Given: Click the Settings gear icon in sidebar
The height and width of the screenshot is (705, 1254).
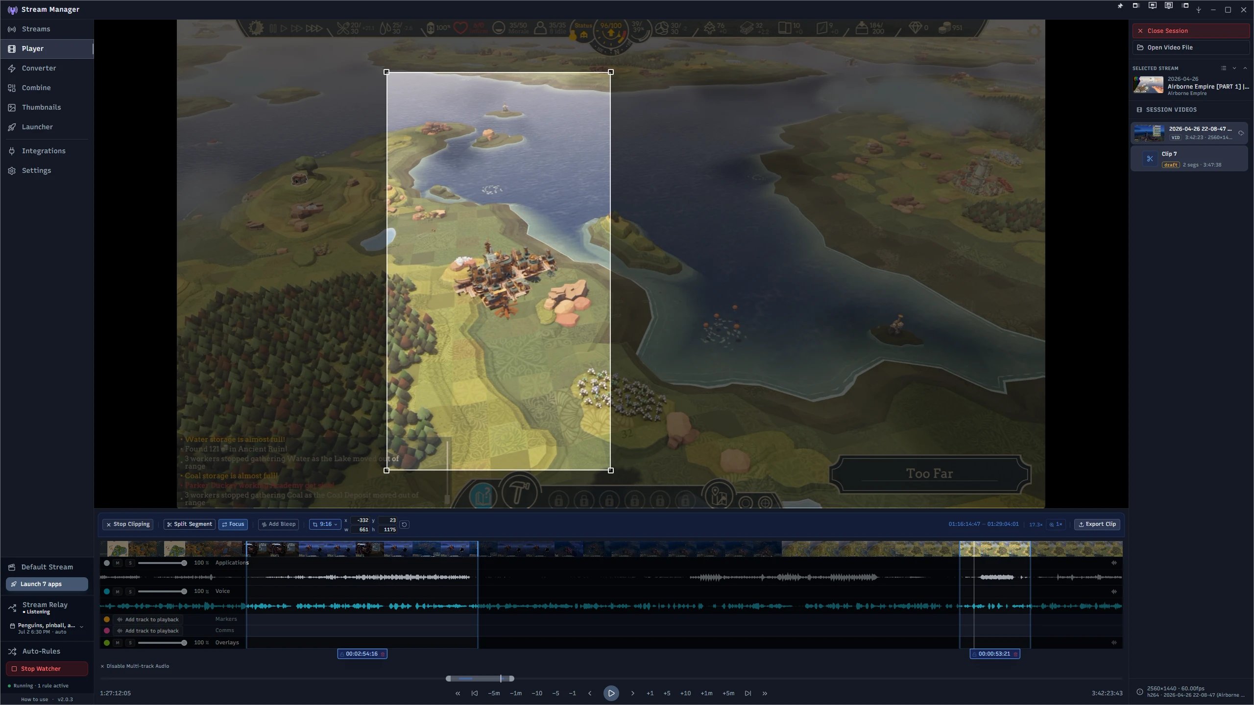Looking at the screenshot, I should [x=12, y=170].
